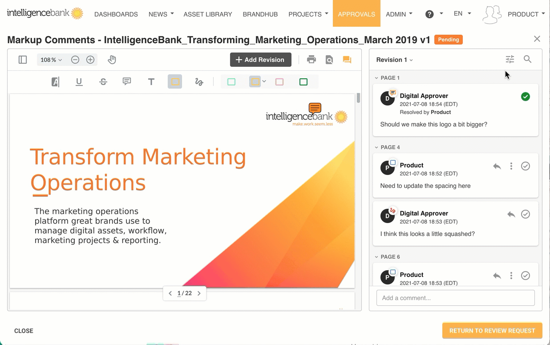Screen dimensions: 550x345
Task: Click the Add Revision button
Action: point(260,60)
